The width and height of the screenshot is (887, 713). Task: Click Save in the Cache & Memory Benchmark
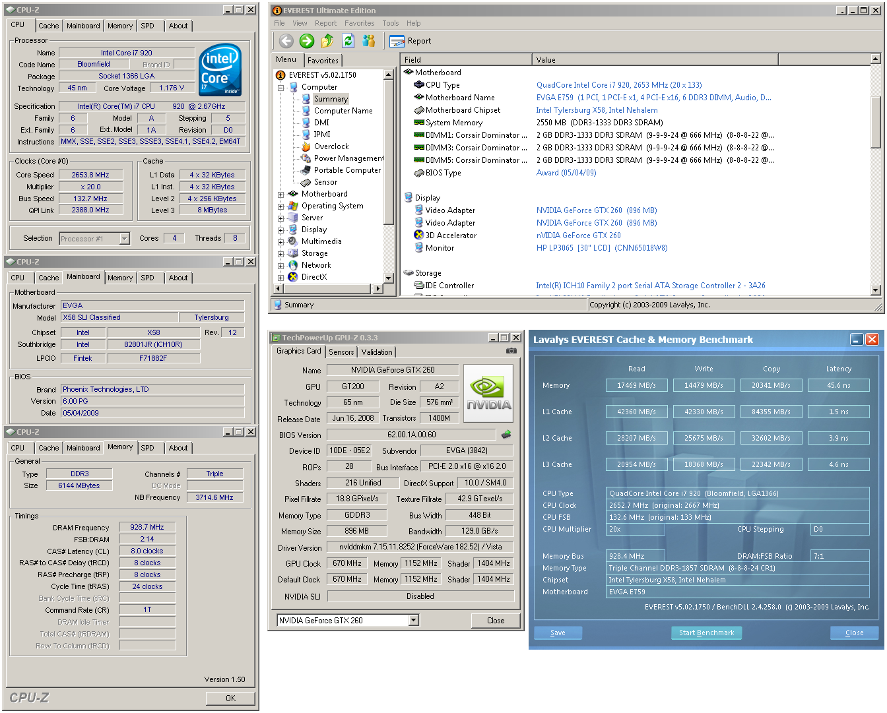[558, 633]
